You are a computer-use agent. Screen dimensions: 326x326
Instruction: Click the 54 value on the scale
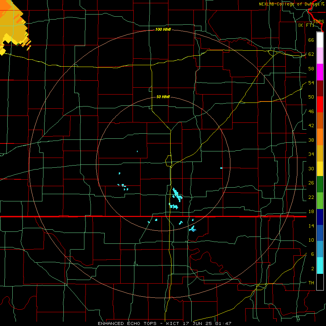click(311, 83)
